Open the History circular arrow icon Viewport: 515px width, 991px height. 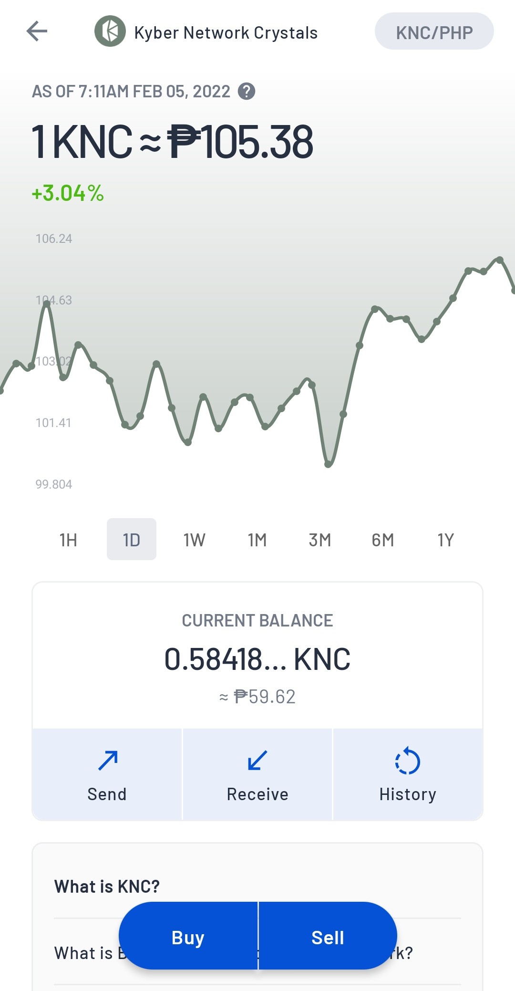click(x=408, y=761)
